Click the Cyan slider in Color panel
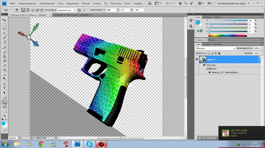 coord(228,20)
